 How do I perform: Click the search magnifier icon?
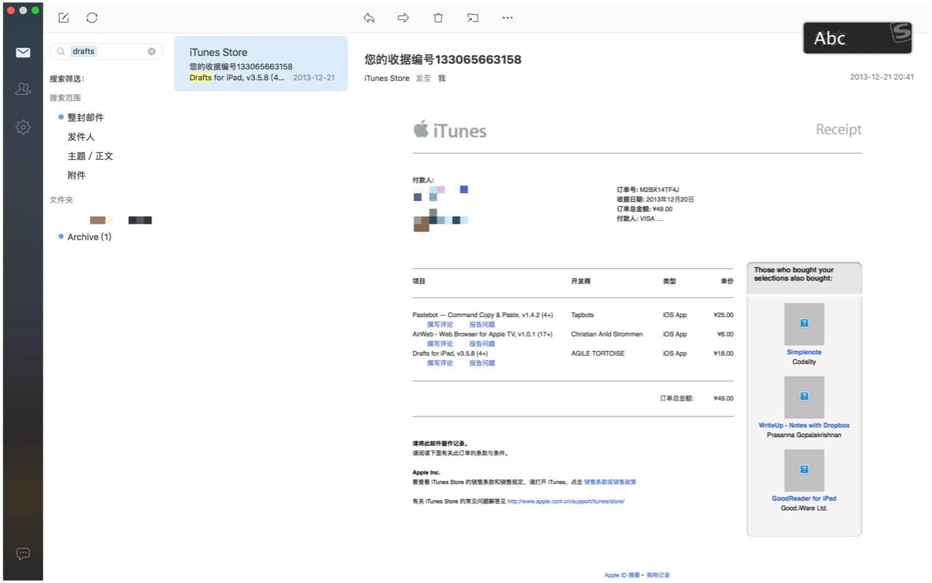(x=61, y=51)
